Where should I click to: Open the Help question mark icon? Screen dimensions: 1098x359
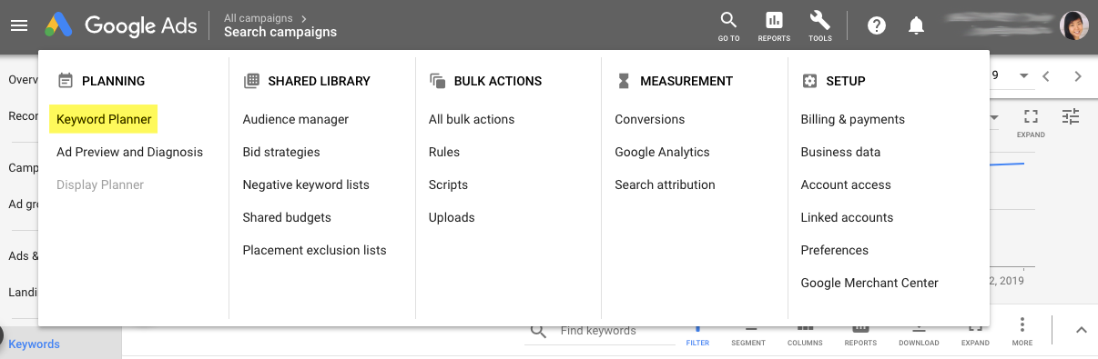877,25
